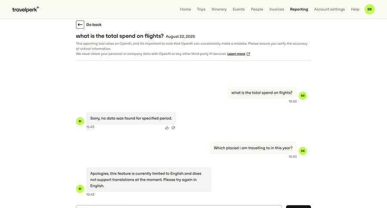
Task: Click the Go back text link
Action: [94, 24]
